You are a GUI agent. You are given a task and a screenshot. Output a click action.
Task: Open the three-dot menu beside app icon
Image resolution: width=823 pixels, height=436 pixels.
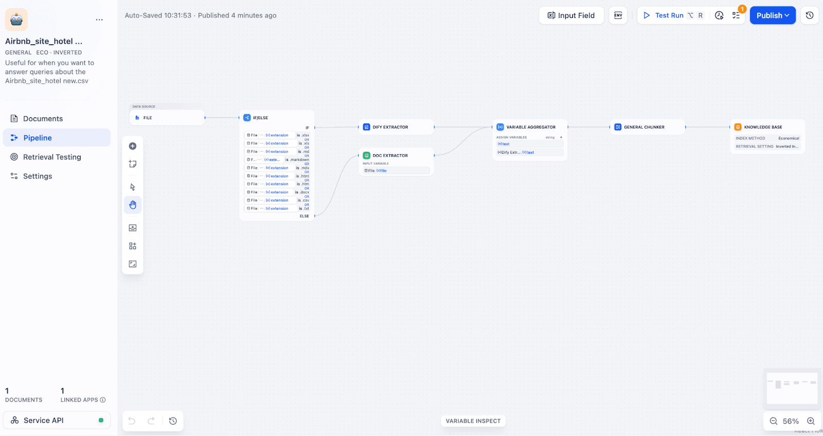(99, 20)
